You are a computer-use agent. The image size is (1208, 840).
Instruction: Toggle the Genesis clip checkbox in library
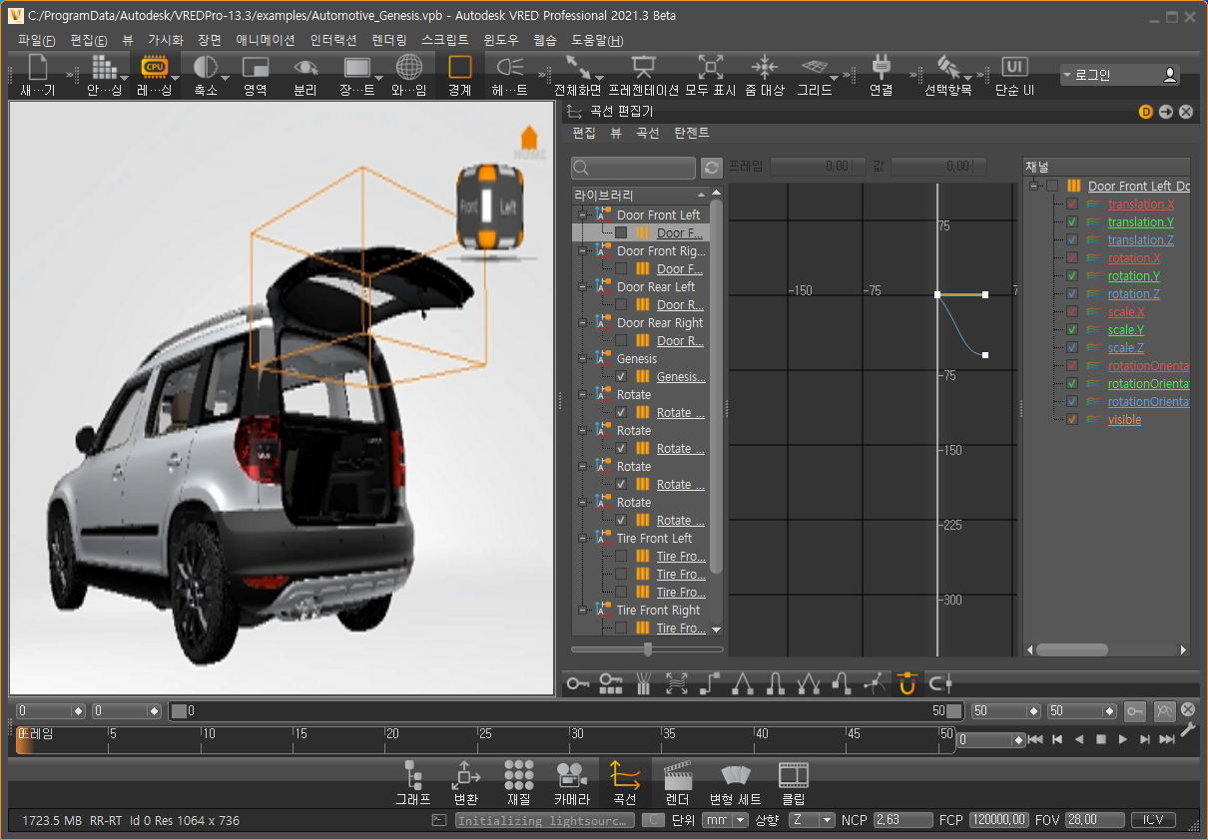[x=621, y=377]
